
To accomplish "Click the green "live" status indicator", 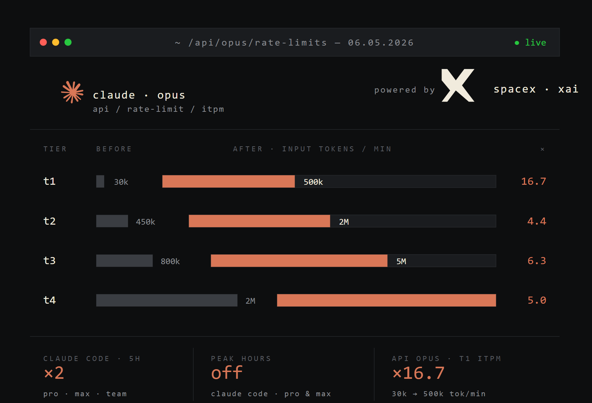I will click(530, 43).
